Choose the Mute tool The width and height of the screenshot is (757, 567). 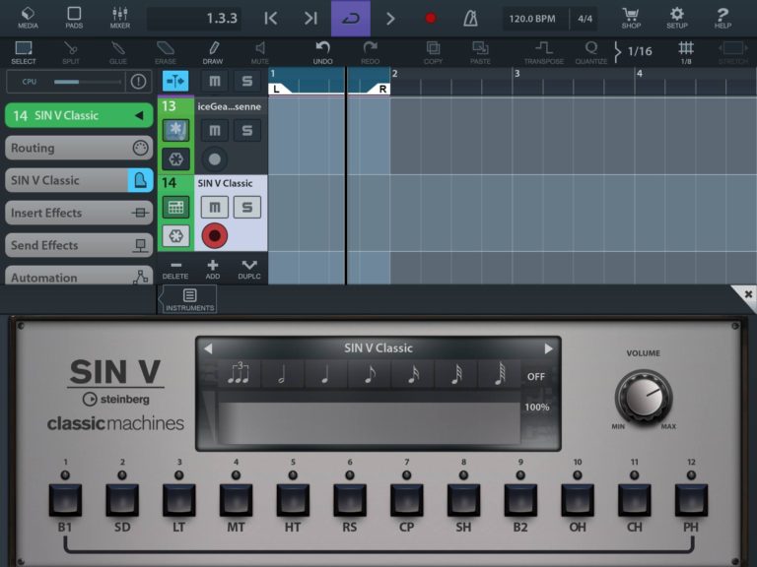pos(260,52)
